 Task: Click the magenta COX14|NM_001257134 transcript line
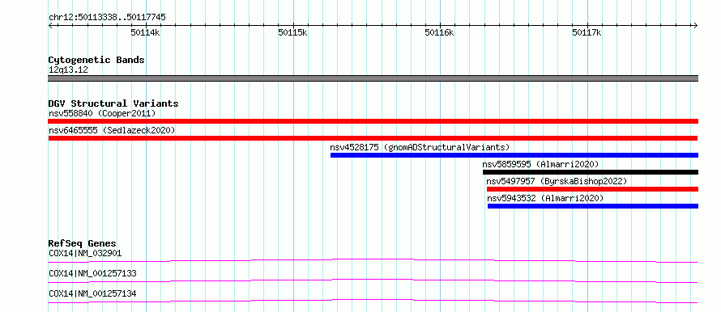(x=373, y=301)
